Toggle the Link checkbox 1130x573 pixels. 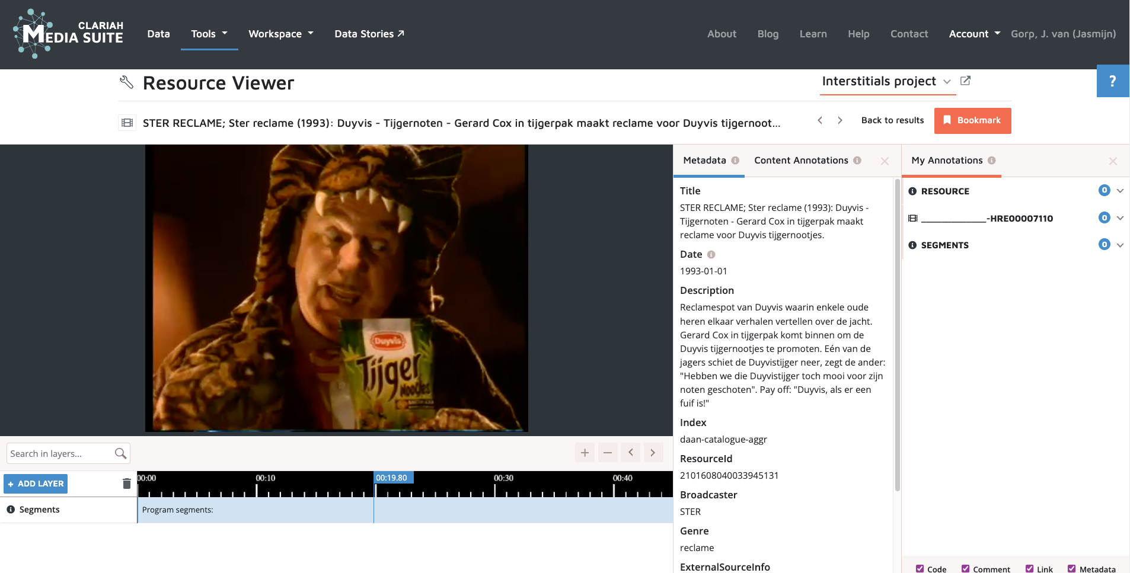pos(1029,569)
